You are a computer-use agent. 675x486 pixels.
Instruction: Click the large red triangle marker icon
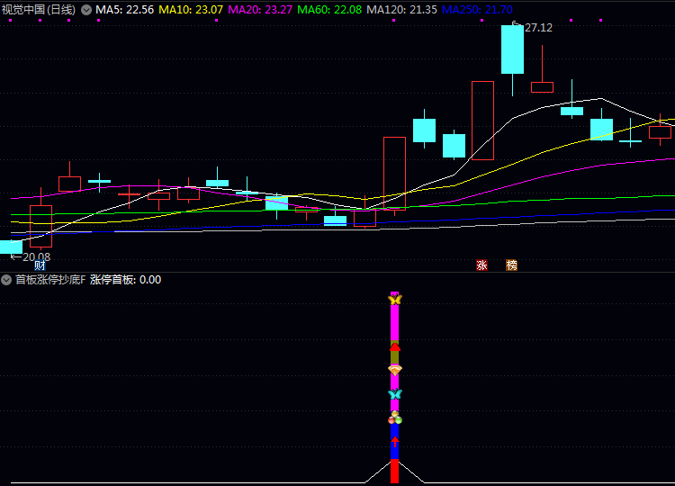(x=394, y=346)
